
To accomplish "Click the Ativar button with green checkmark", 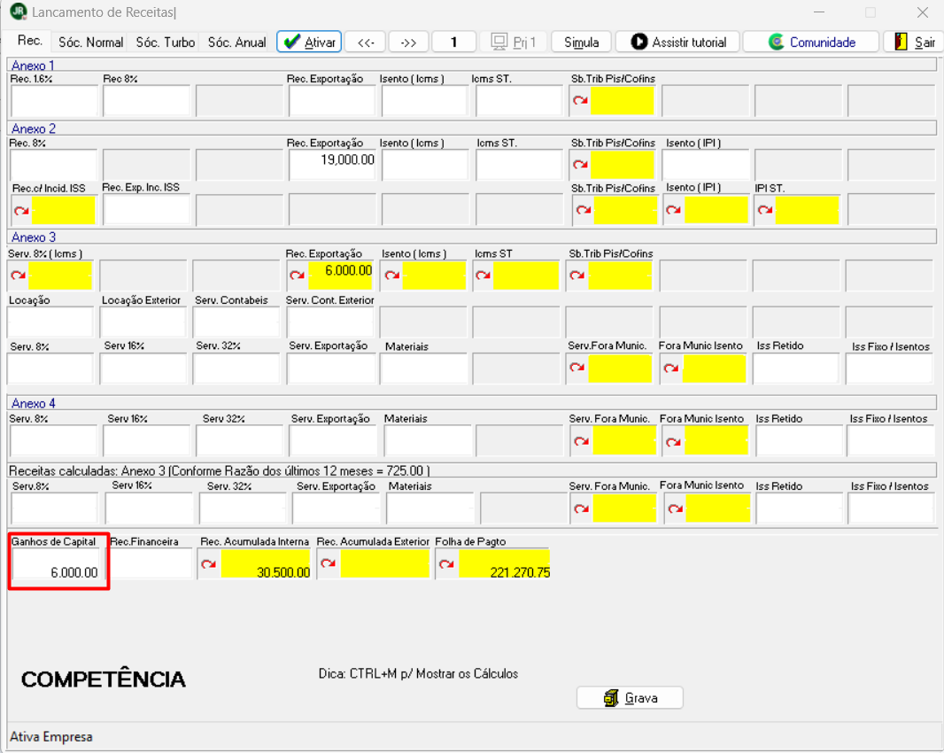I will tap(309, 43).
